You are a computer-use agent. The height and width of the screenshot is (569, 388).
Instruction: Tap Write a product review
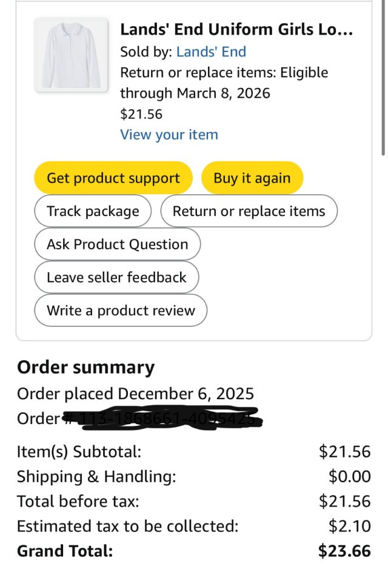click(121, 311)
